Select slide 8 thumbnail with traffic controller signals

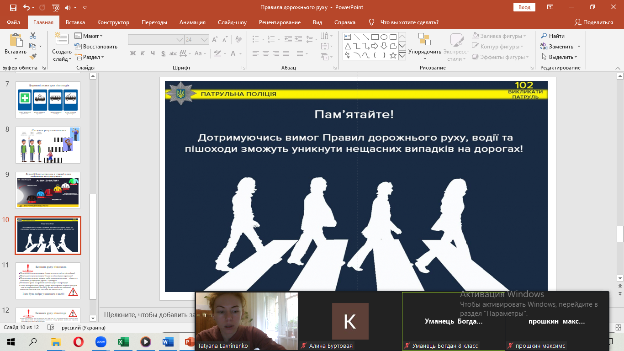coord(48,145)
